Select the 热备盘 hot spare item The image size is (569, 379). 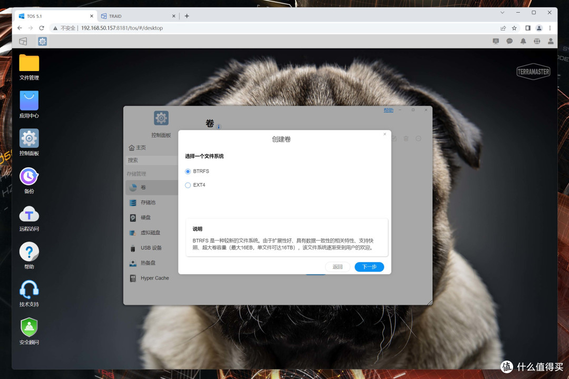click(x=152, y=263)
